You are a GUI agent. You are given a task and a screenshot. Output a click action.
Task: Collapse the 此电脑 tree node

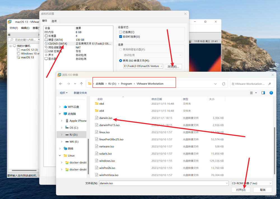coord(60,114)
